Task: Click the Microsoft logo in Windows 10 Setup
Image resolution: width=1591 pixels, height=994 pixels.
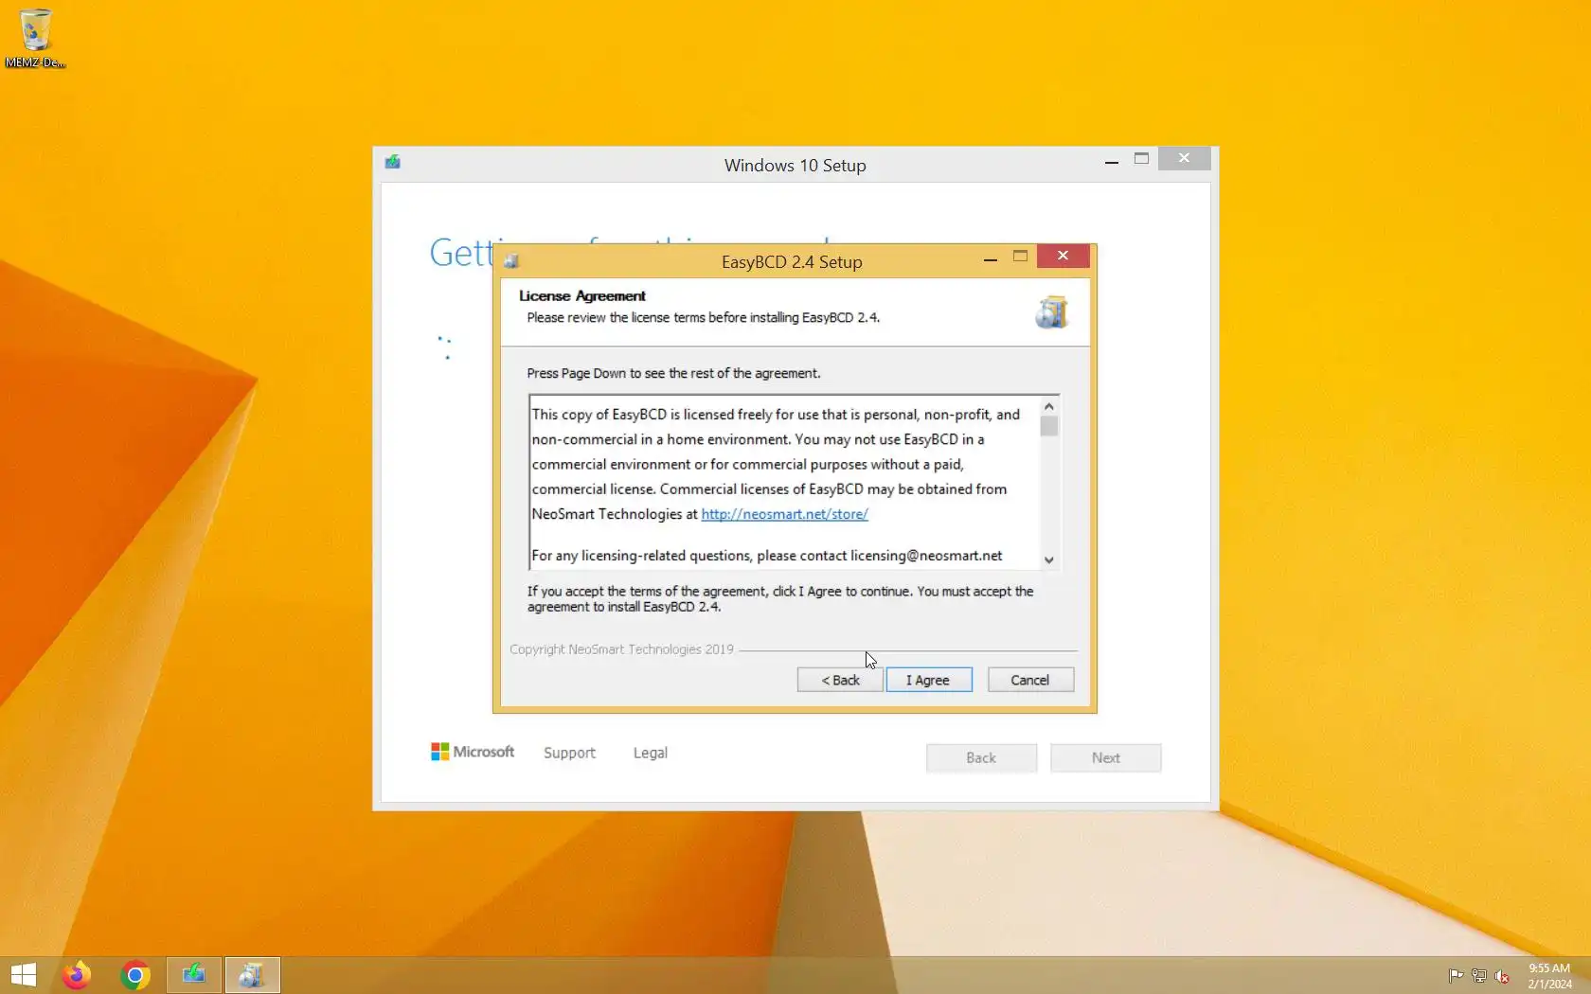Action: pyautogui.click(x=473, y=752)
